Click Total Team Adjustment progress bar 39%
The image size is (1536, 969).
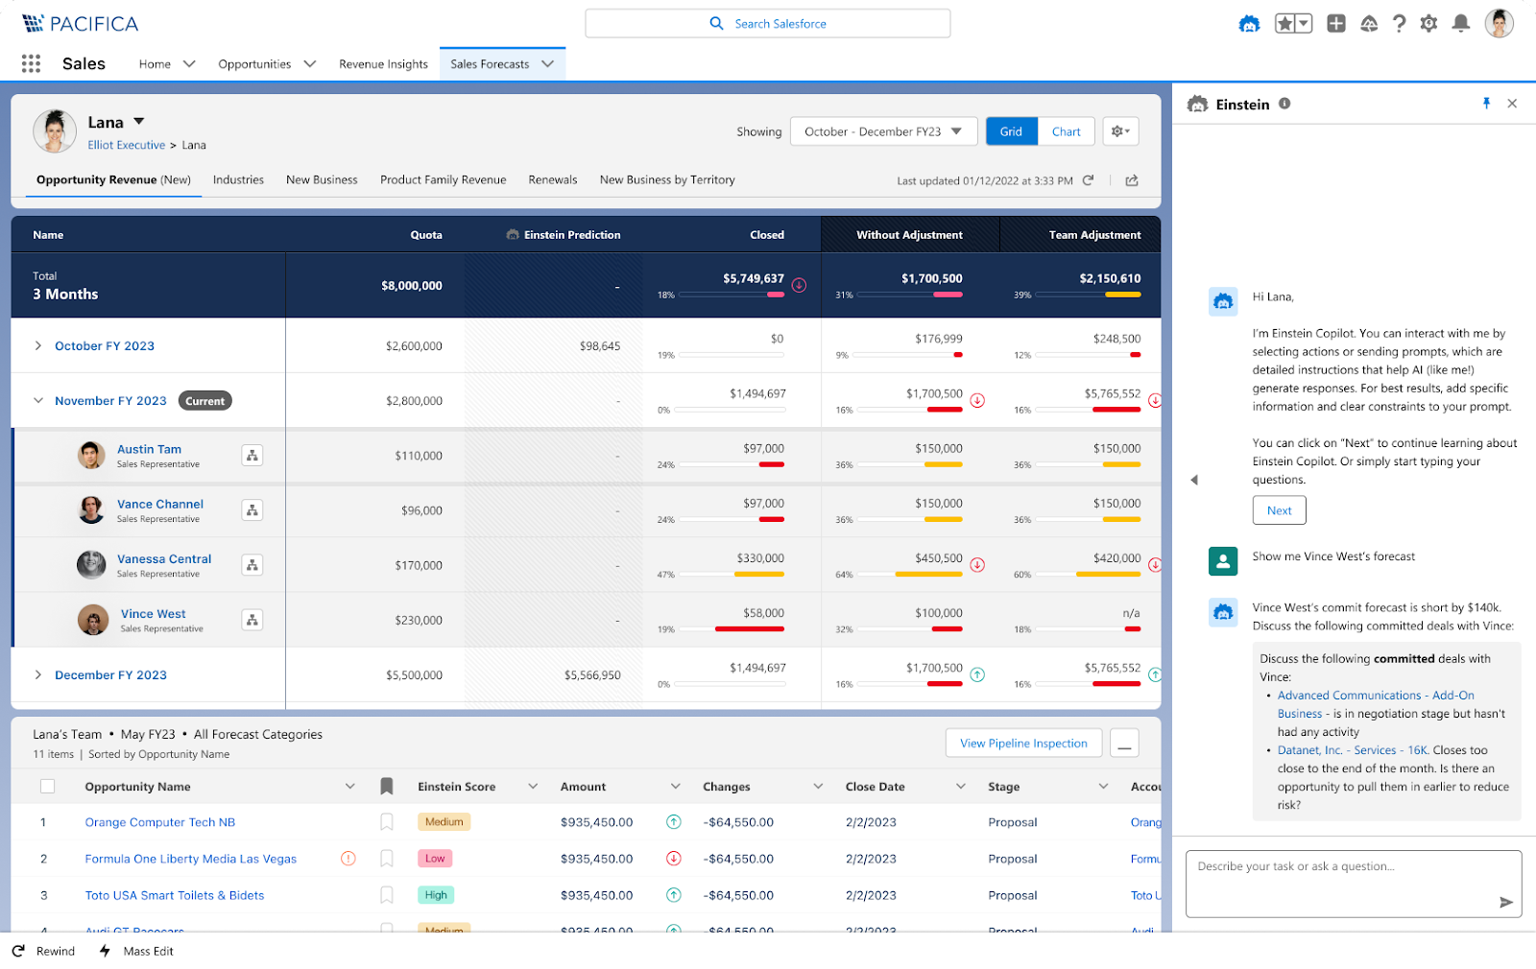point(1088,295)
